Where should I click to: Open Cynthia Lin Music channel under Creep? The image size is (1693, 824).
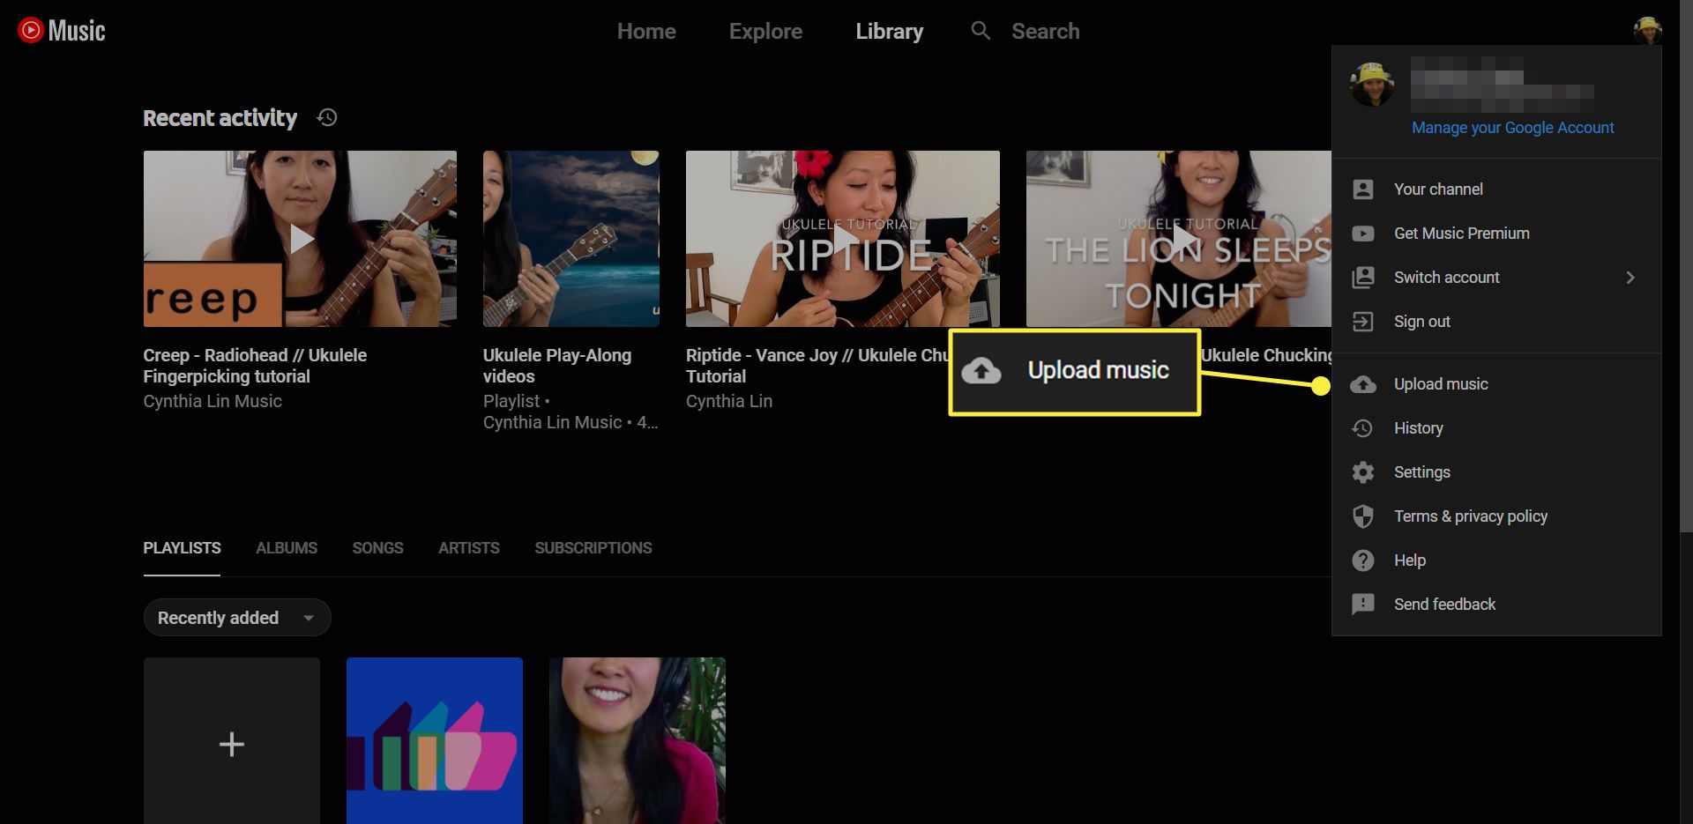click(213, 401)
